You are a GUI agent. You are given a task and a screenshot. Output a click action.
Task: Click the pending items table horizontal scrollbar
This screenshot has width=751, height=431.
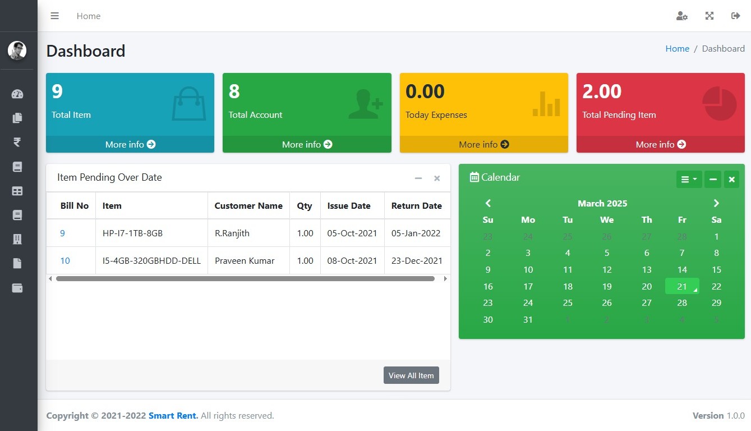pyautogui.click(x=245, y=279)
